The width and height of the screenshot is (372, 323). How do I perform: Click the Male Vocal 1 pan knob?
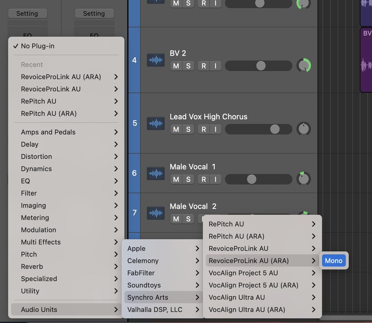303,179
